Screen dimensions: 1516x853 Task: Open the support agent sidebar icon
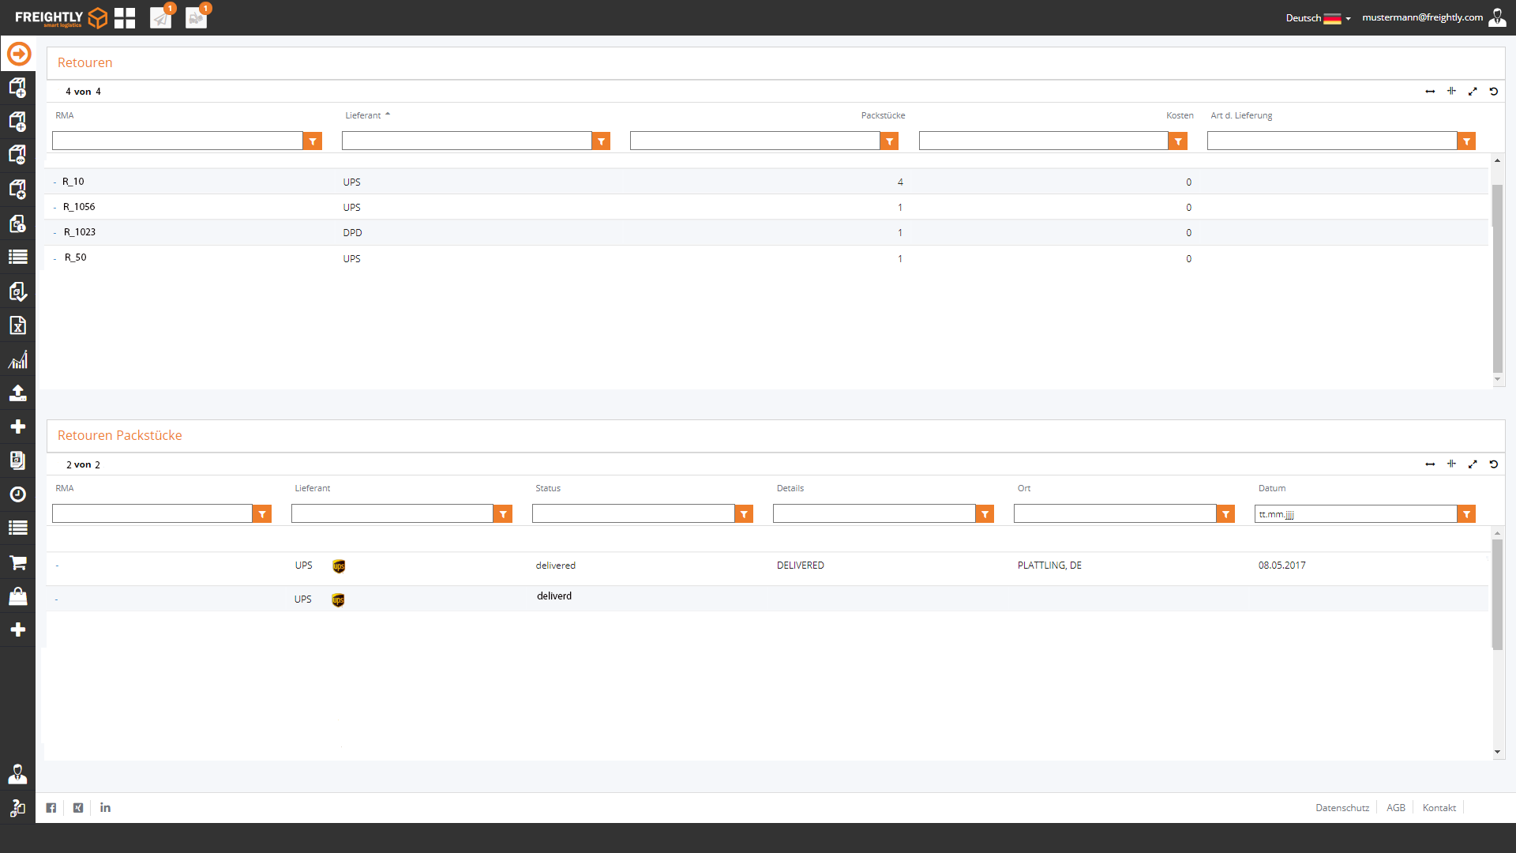point(17,774)
